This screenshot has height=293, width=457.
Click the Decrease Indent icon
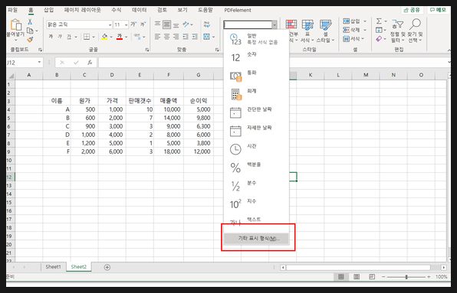tap(186, 37)
